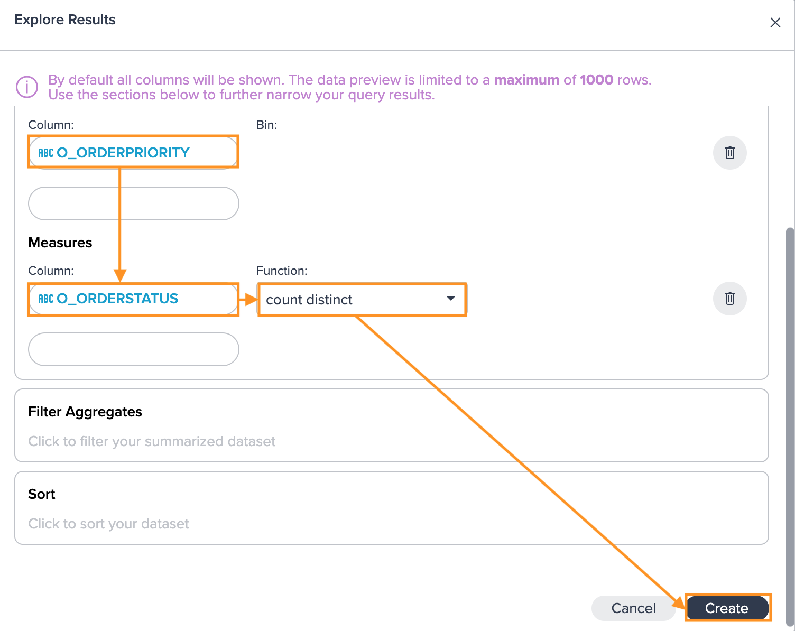The width and height of the screenshot is (795, 631).
Task: Click the ABC type icon on O_ORDERPRIORITY
Action: 46,153
